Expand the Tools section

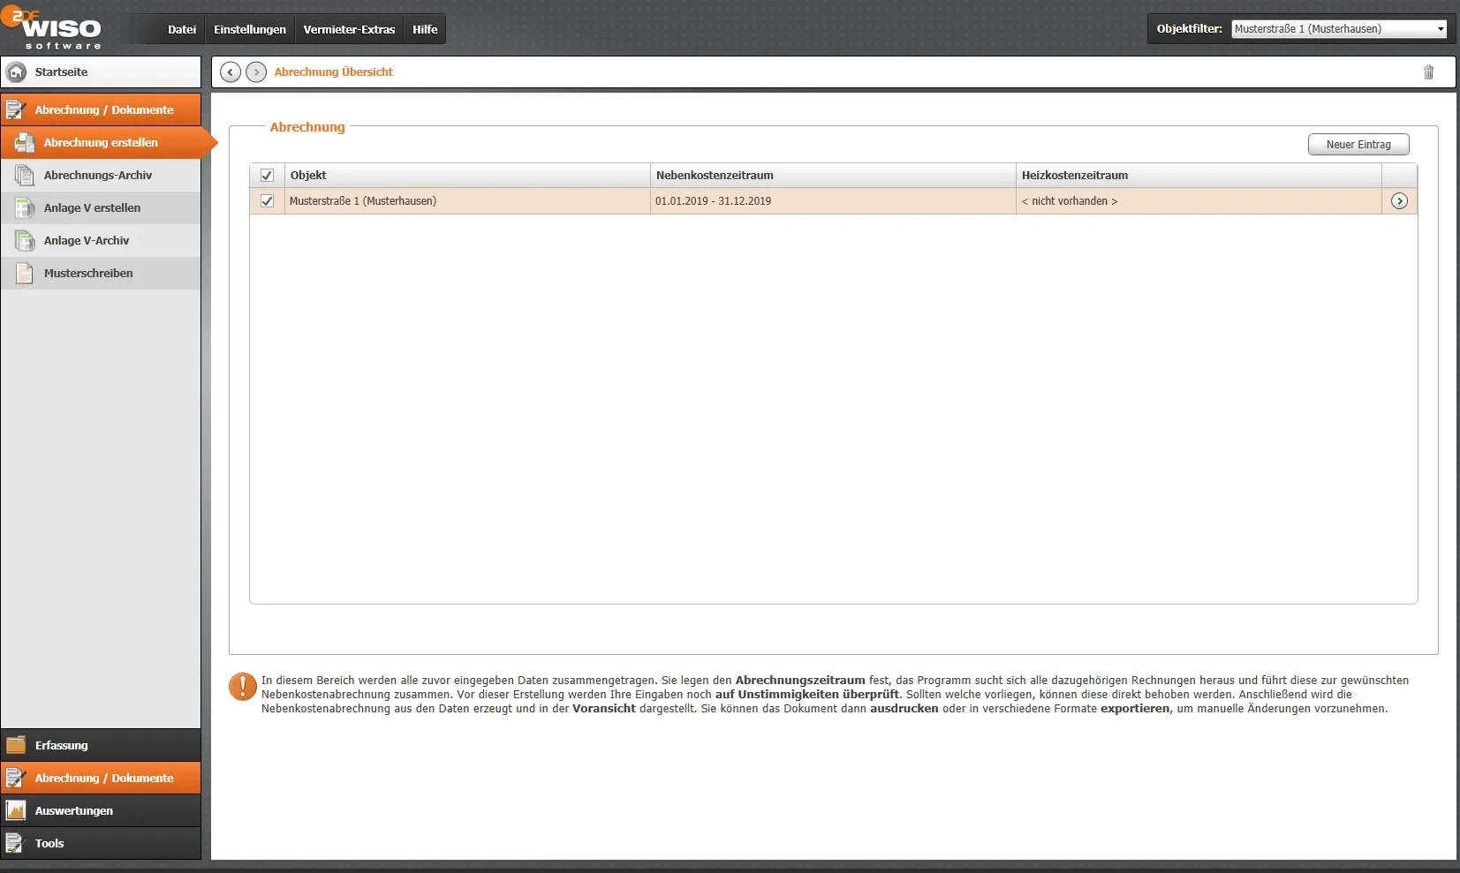point(49,844)
